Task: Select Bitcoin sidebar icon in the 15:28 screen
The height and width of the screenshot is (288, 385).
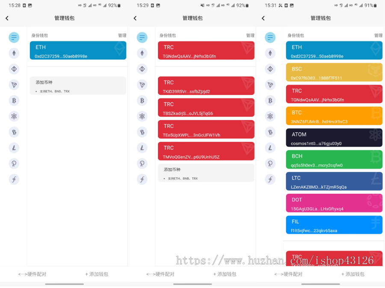Action: (x=14, y=101)
